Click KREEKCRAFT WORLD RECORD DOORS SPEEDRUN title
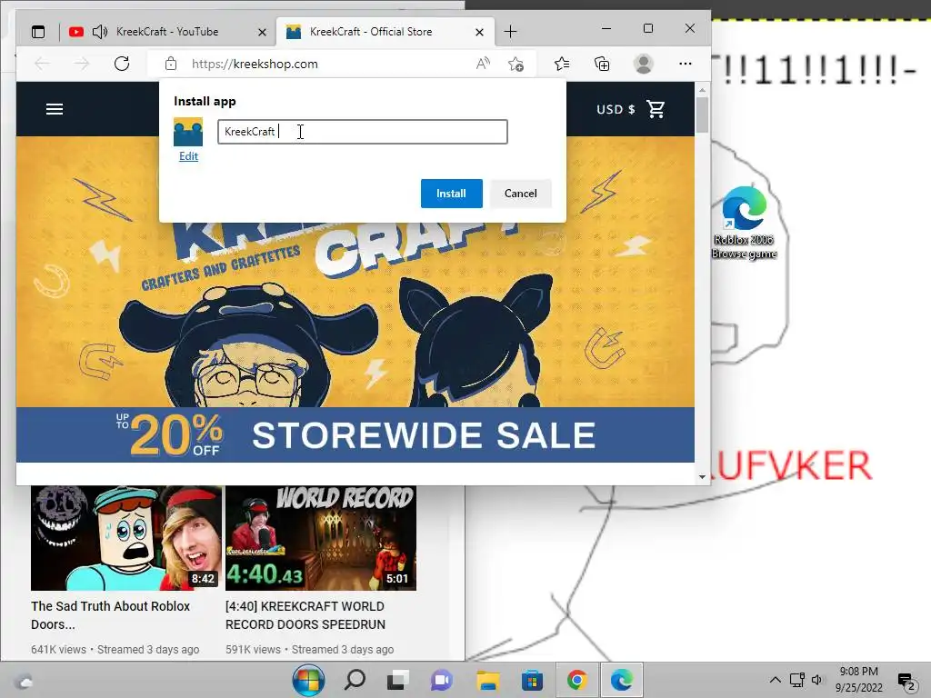The width and height of the screenshot is (931, 698). click(x=305, y=615)
